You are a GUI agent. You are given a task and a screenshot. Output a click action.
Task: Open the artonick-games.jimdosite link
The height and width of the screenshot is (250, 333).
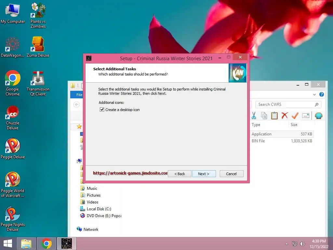(x=130, y=173)
